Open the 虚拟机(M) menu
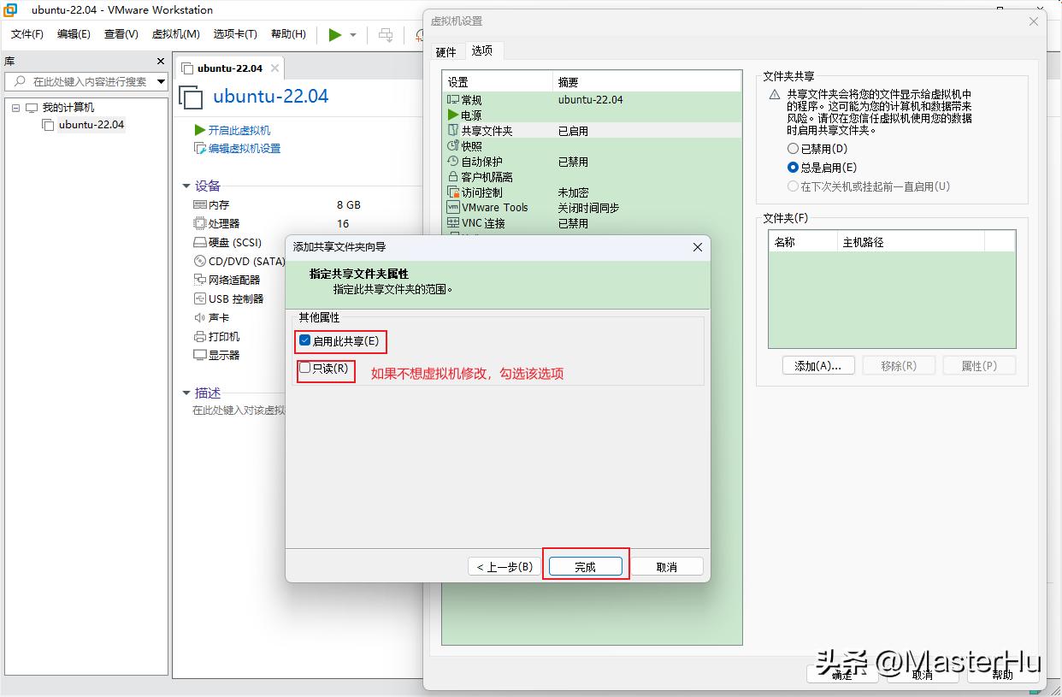The width and height of the screenshot is (1062, 697). 175,34
